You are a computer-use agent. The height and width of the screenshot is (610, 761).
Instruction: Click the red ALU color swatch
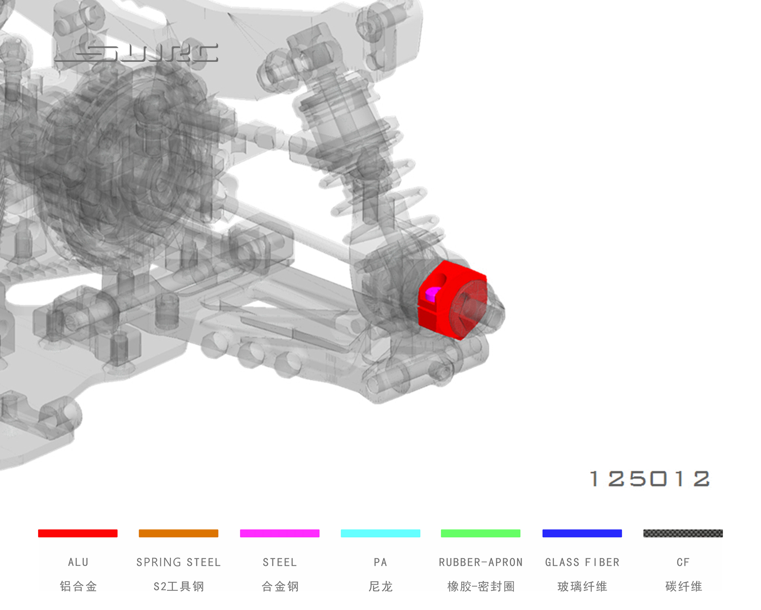[x=78, y=533]
